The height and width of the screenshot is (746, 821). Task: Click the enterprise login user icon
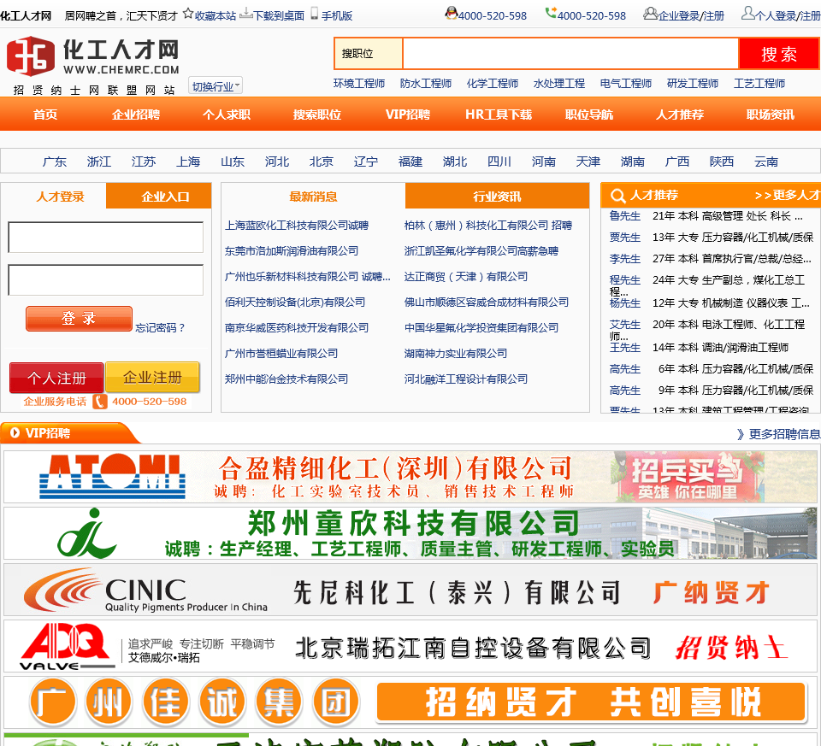coord(650,13)
